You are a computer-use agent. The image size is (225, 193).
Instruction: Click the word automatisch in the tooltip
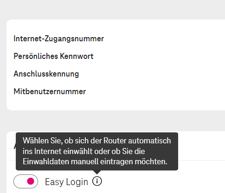[149, 141]
